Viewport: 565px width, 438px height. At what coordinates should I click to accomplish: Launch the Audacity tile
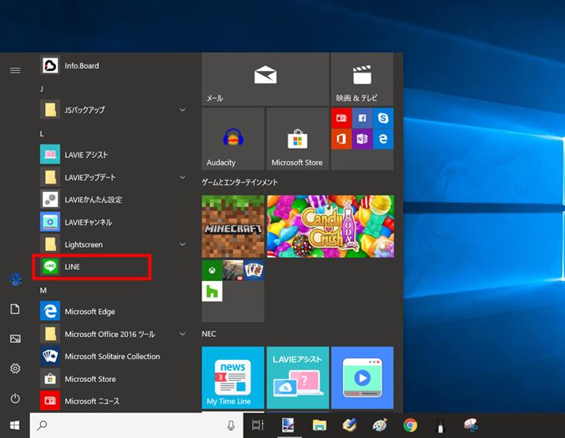click(x=232, y=140)
